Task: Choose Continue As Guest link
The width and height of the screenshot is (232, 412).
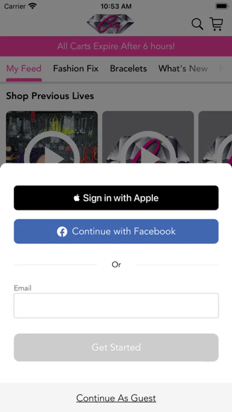Action: click(116, 398)
